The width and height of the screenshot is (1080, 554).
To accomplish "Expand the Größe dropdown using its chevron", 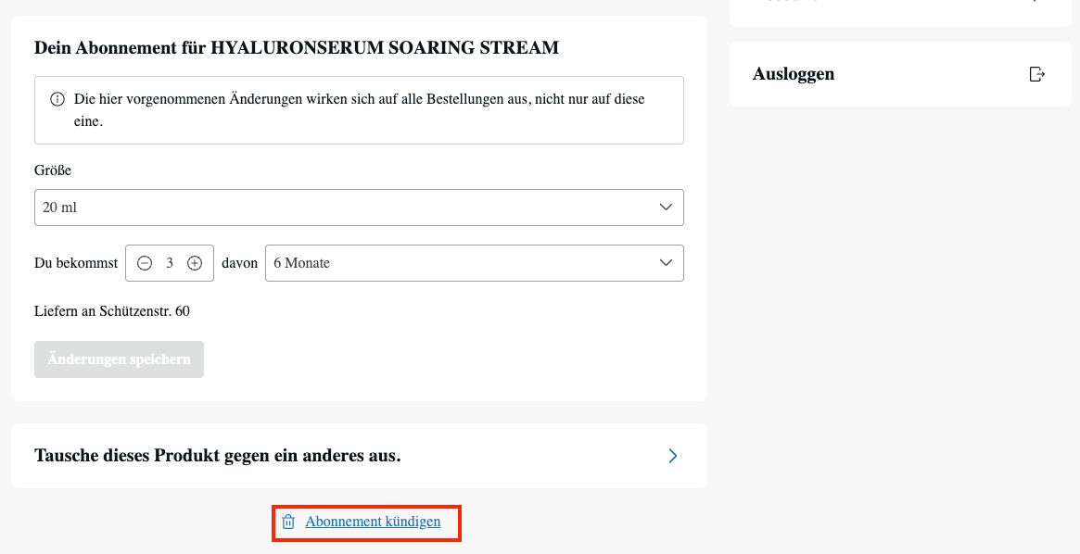I will click(x=665, y=208).
